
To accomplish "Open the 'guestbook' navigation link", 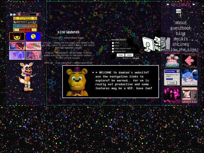I will point(181,28).
